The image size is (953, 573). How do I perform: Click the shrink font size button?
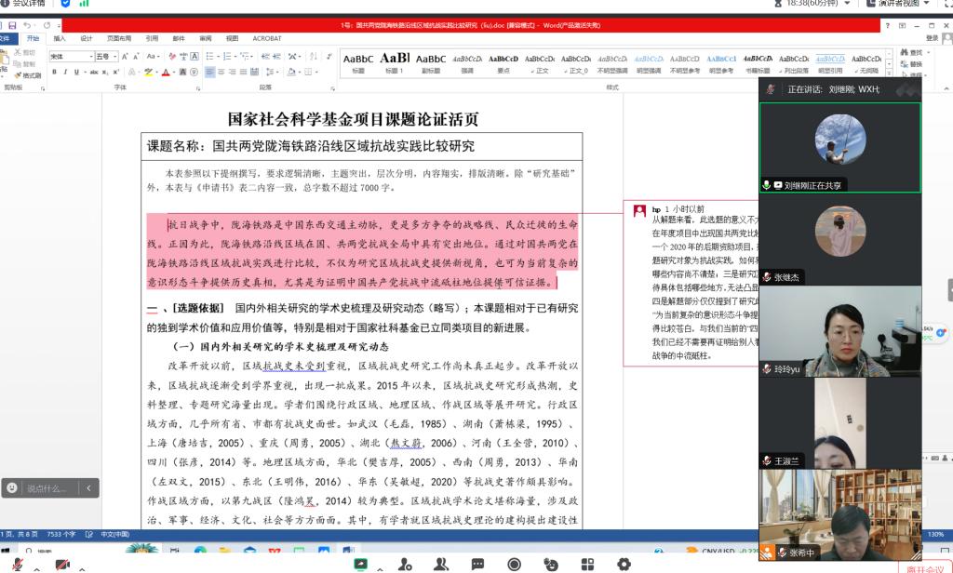(136, 57)
